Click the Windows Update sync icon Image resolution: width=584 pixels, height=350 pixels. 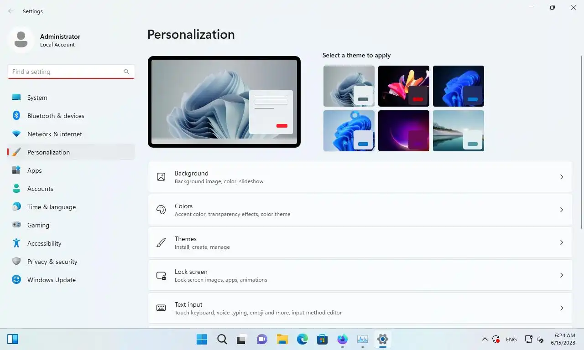(x=16, y=280)
